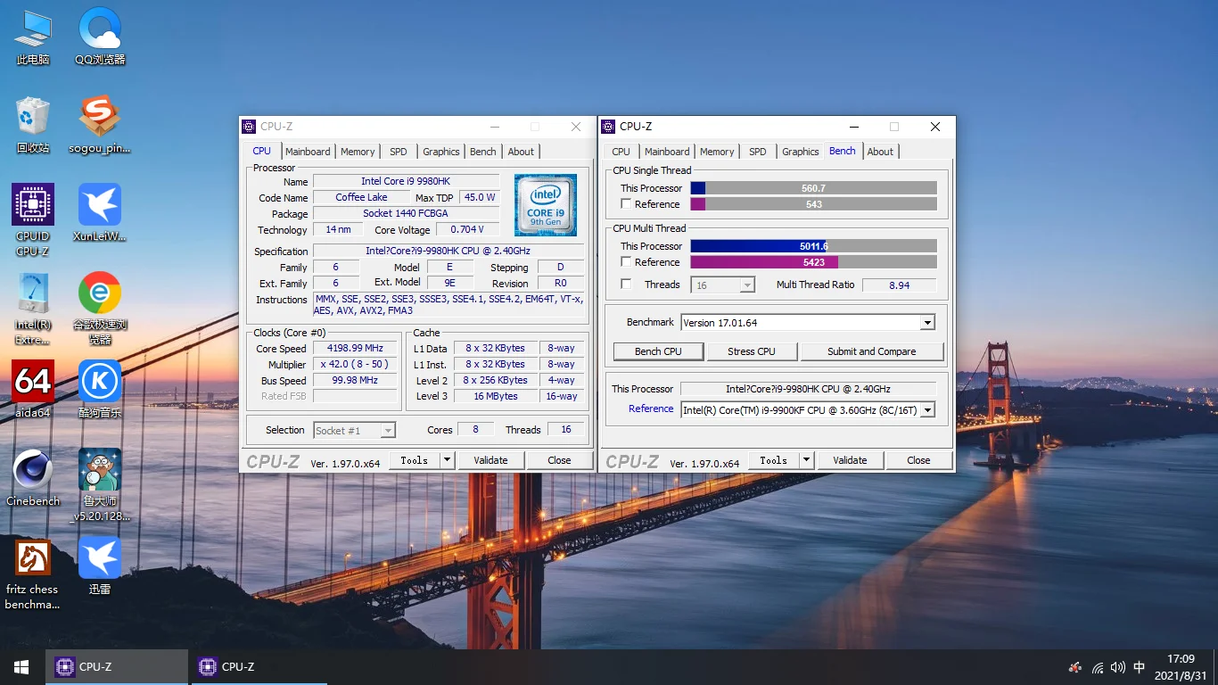Click the taskbar clock showing 17:09
1218x685 pixels.
pyautogui.click(x=1181, y=667)
